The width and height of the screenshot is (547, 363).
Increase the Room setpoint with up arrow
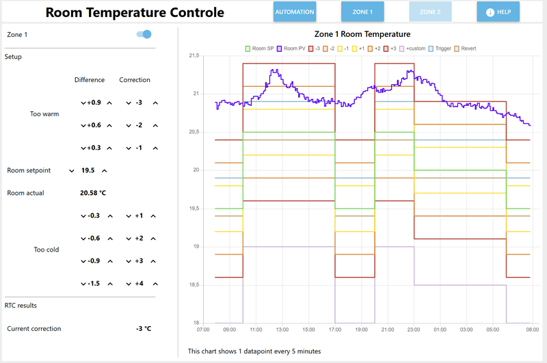click(x=105, y=170)
